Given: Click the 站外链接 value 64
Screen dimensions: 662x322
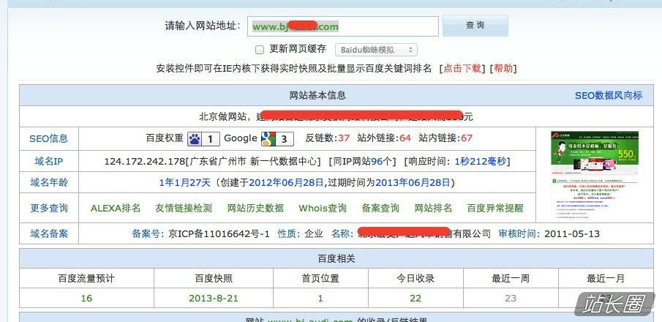Looking at the screenshot, I should pyautogui.click(x=405, y=138).
